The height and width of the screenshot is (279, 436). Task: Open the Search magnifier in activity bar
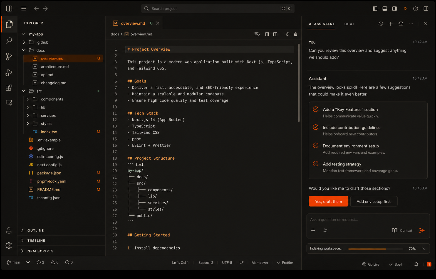(9, 41)
